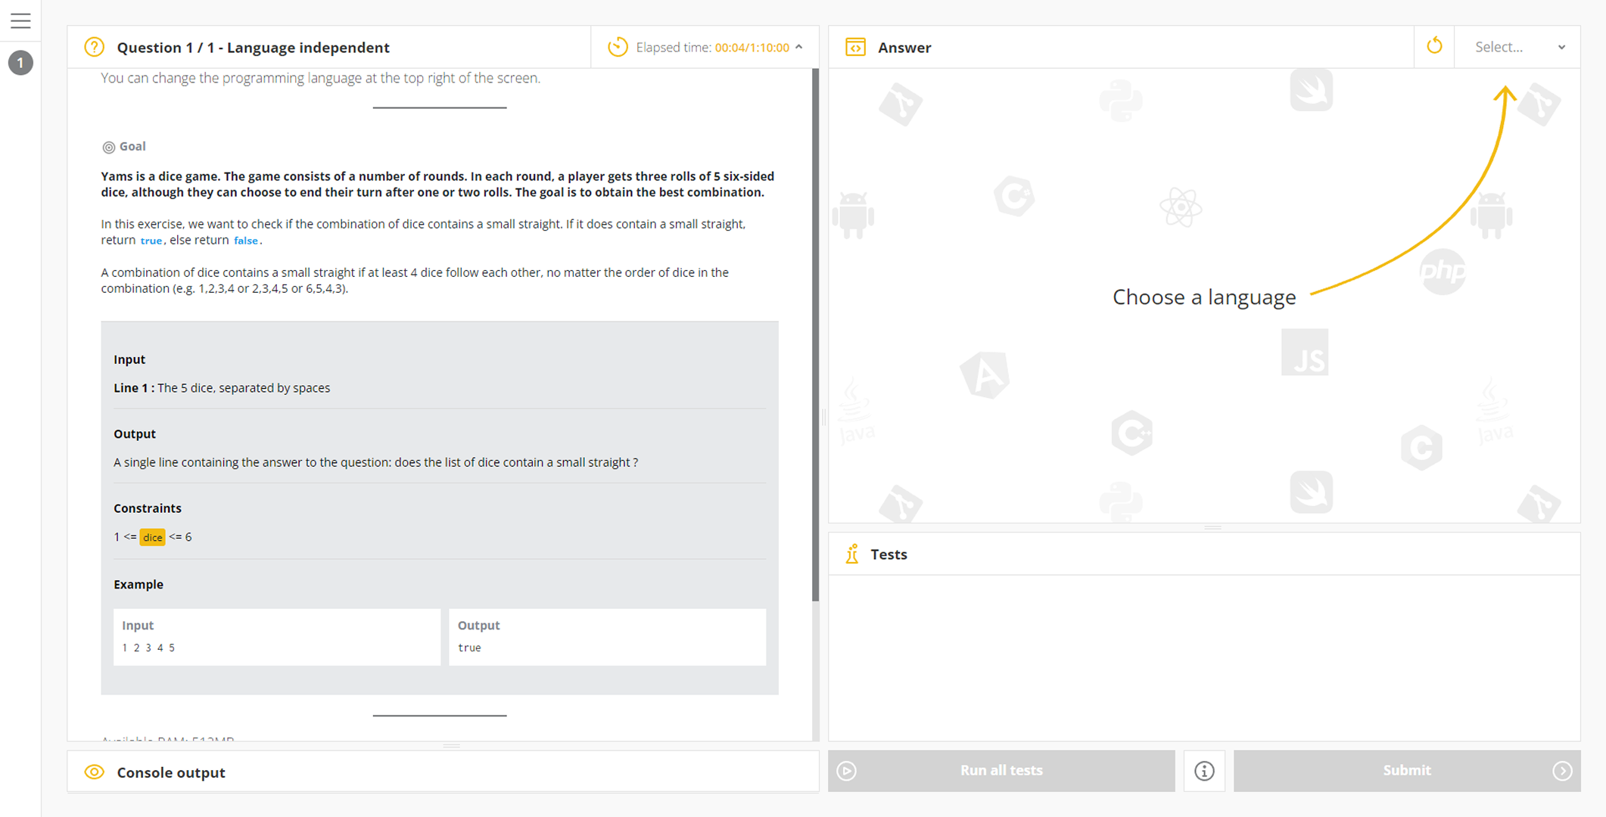The image size is (1606, 817).
Task: Click the Tests panel icon
Action: 852,555
